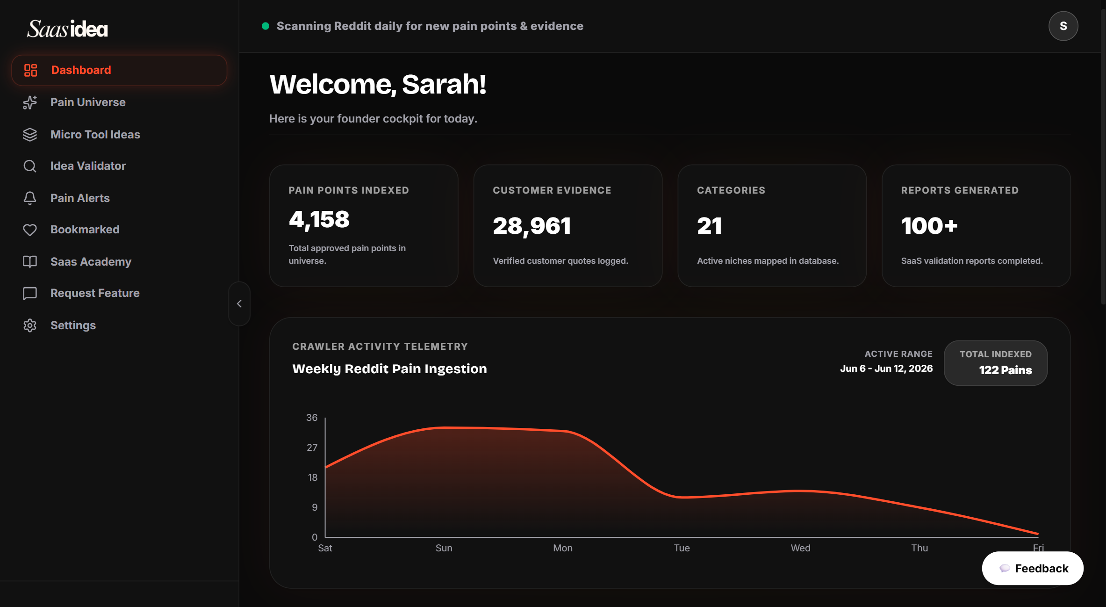Click the Dashboard grid icon
This screenshot has height=607, width=1106.
30,70
